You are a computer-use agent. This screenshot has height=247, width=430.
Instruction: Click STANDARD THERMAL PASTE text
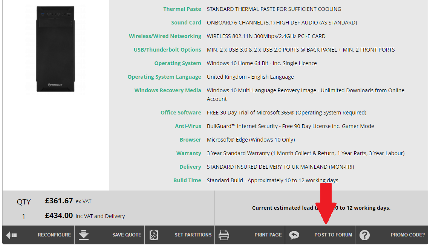point(274,9)
